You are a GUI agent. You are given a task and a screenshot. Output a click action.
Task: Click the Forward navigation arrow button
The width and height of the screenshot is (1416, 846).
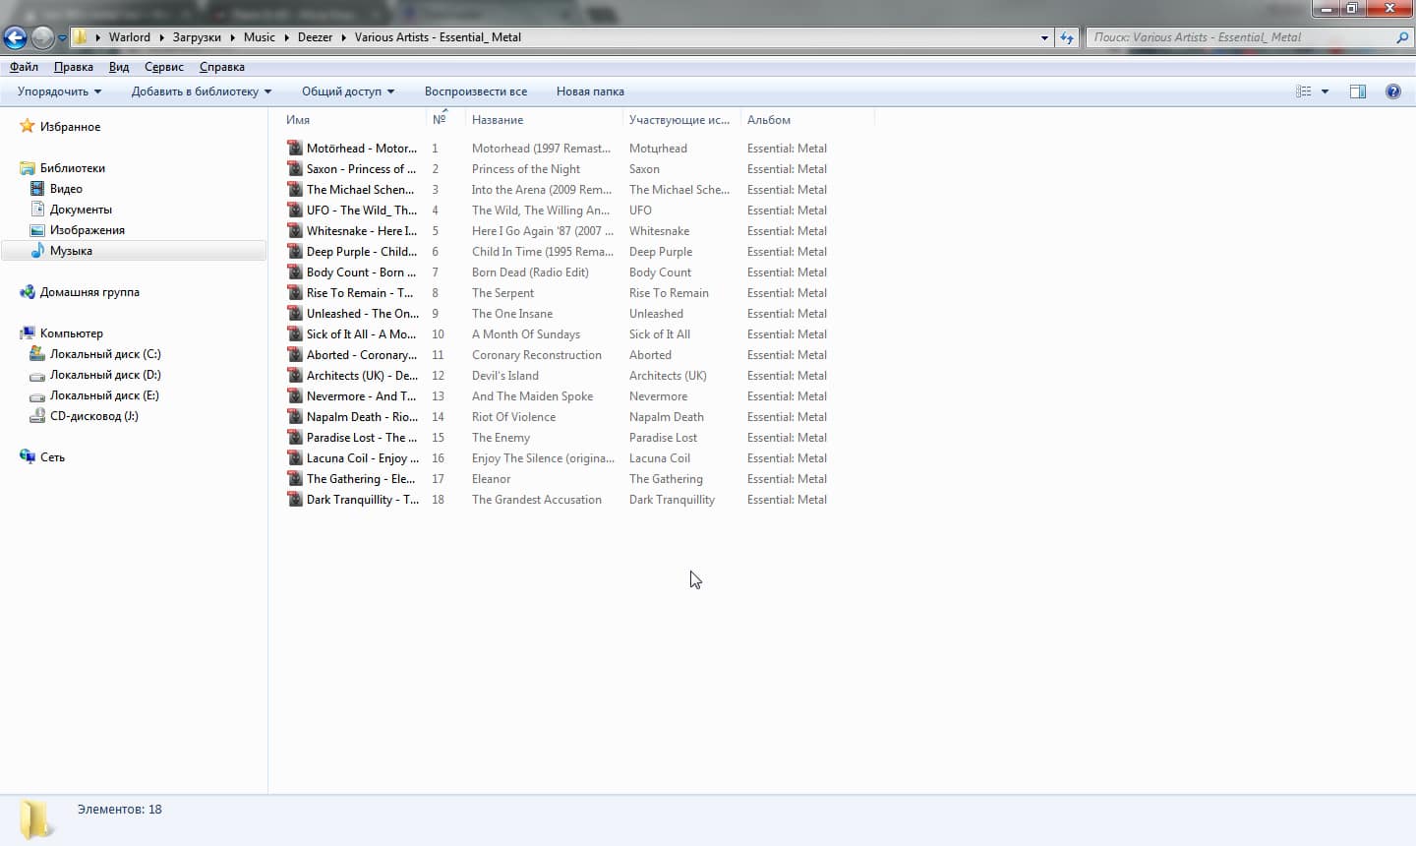(42, 37)
